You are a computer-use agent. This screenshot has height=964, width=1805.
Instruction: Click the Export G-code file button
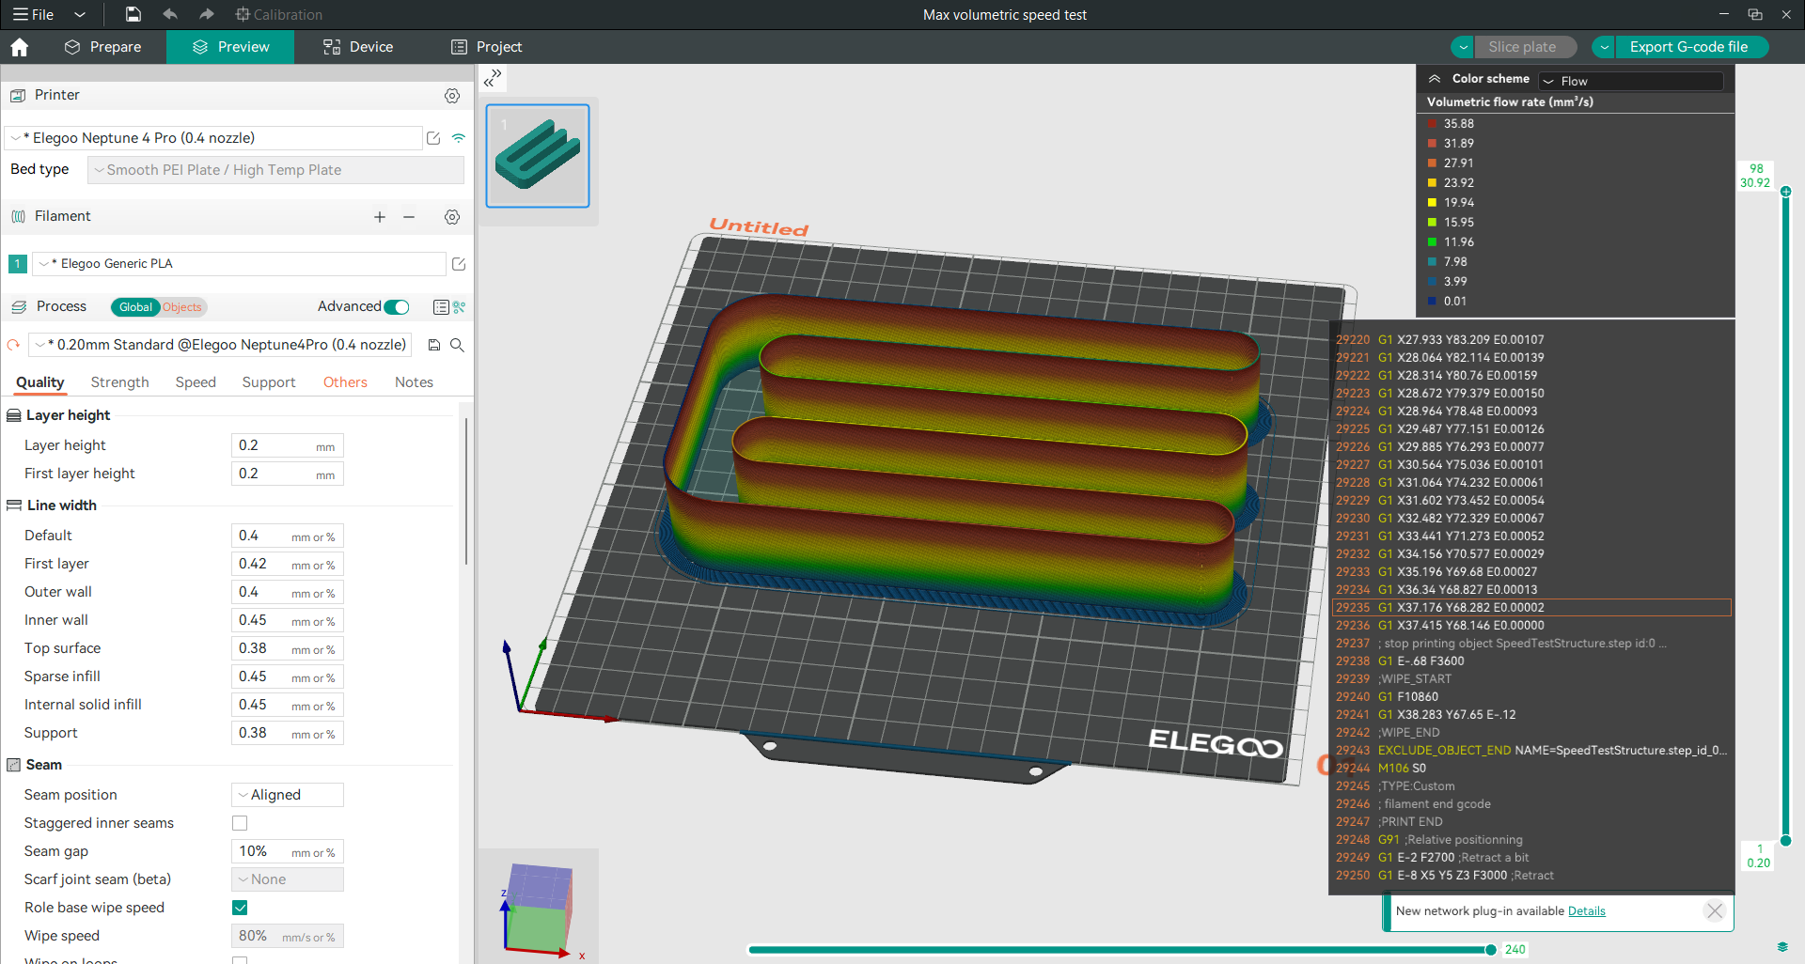pos(1690,47)
